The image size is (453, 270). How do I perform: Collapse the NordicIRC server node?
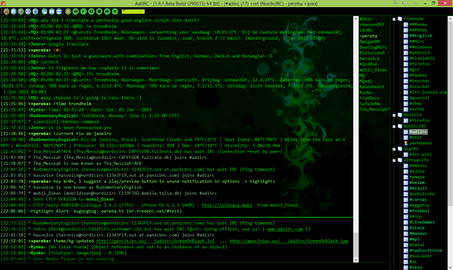point(394,126)
